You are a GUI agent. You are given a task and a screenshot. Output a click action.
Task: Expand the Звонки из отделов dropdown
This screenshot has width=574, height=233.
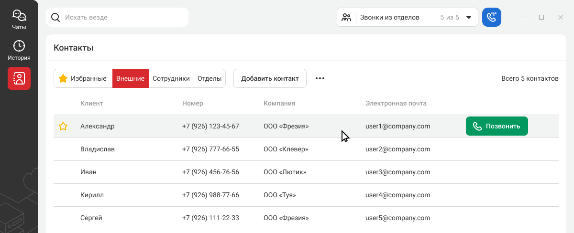469,17
